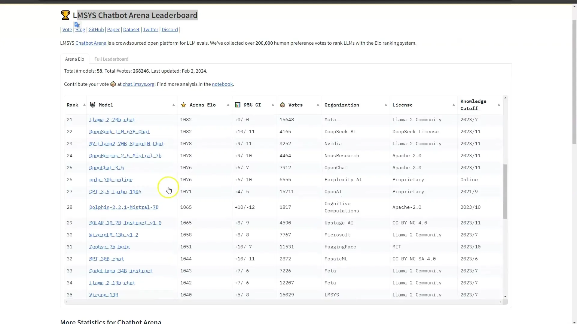
Task: Toggle ascending sort on Votes column
Action: click(318, 104)
